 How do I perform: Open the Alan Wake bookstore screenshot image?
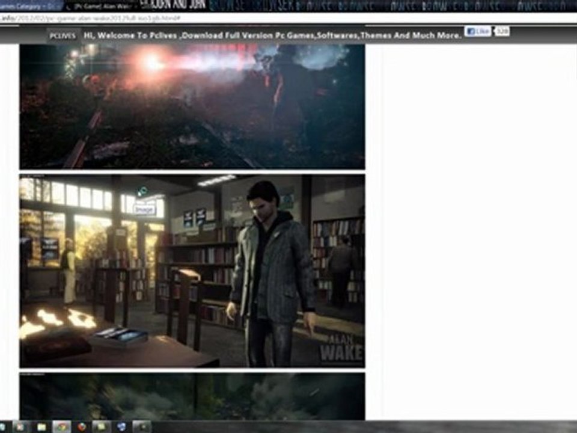pos(192,271)
